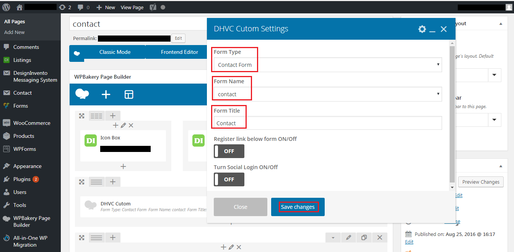
Task: Click the 'WPBakery Page Builder' panel heading
Action: coord(102,77)
